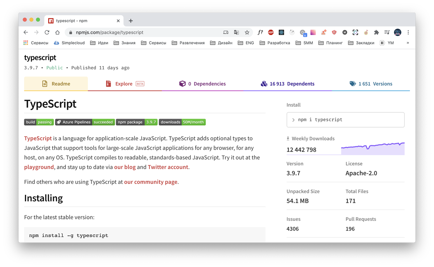Toggle the YM pause control in bookmarks bar

(x=382, y=43)
